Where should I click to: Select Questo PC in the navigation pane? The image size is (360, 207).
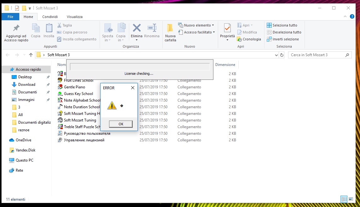[x=24, y=160]
